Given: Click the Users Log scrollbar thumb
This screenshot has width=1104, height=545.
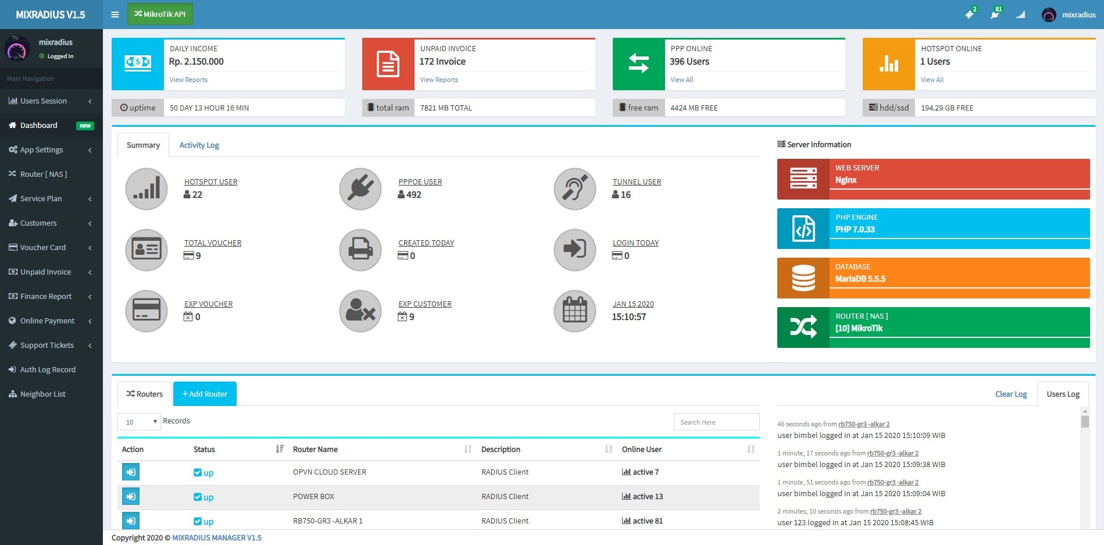Looking at the screenshot, I should pyautogui.click(x=1085, y=421).
